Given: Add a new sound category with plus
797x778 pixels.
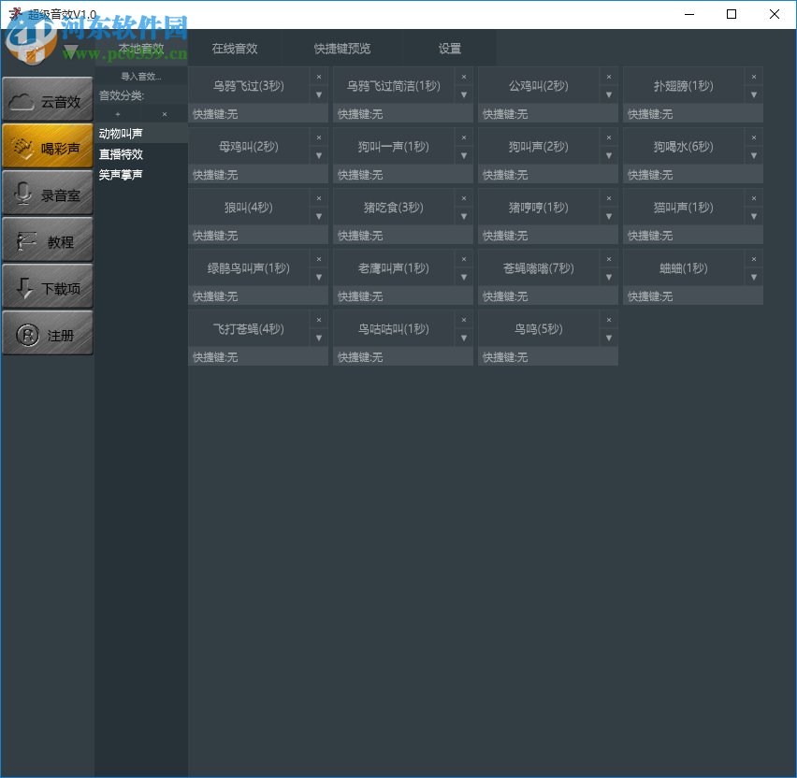Looking at the screenshot, I should point(118,114).
